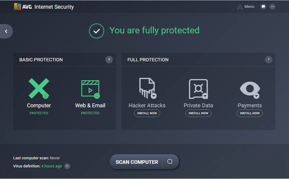Screen dimensions: 289x179
Task: Click the download badge on Payments icon
Action: pyautogui.click(x=256, y=96)
